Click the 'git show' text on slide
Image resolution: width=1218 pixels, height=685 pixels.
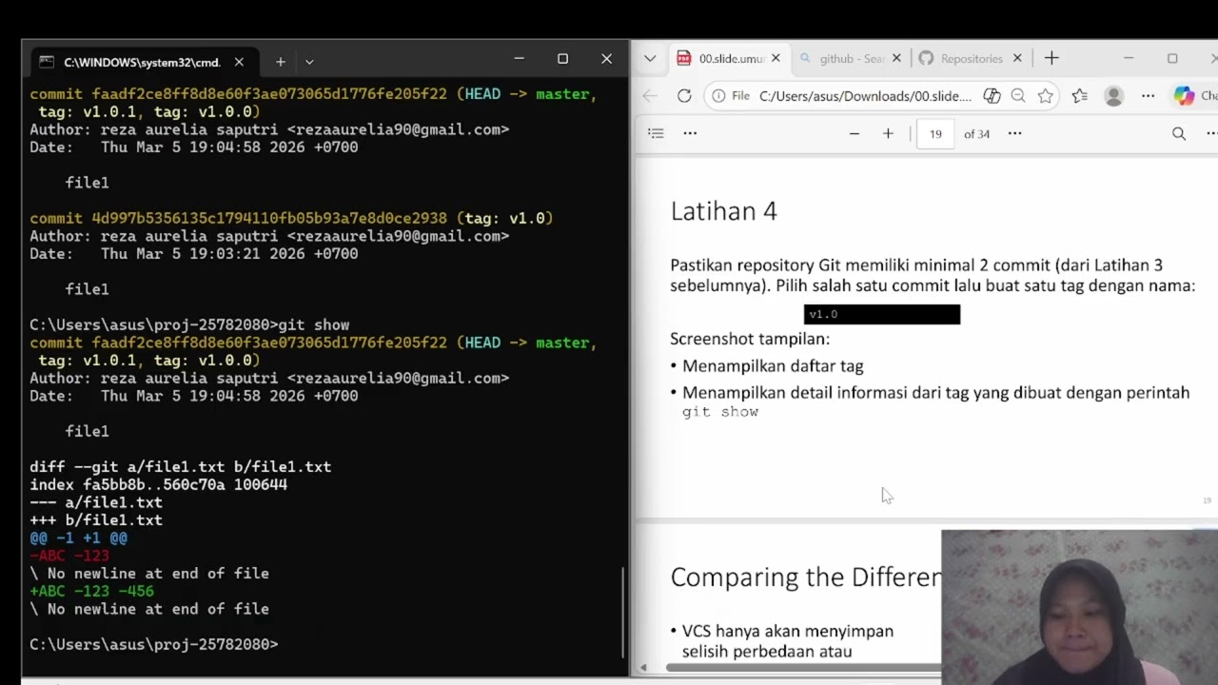720,412
